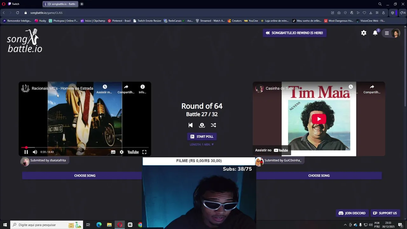Screen dimensions: 407x229
Task: Open CapCut from the taskbar
Action: [x=130, y=225]
